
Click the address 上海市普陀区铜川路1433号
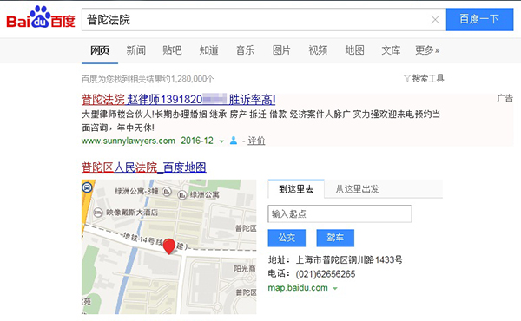coord(349,259)
